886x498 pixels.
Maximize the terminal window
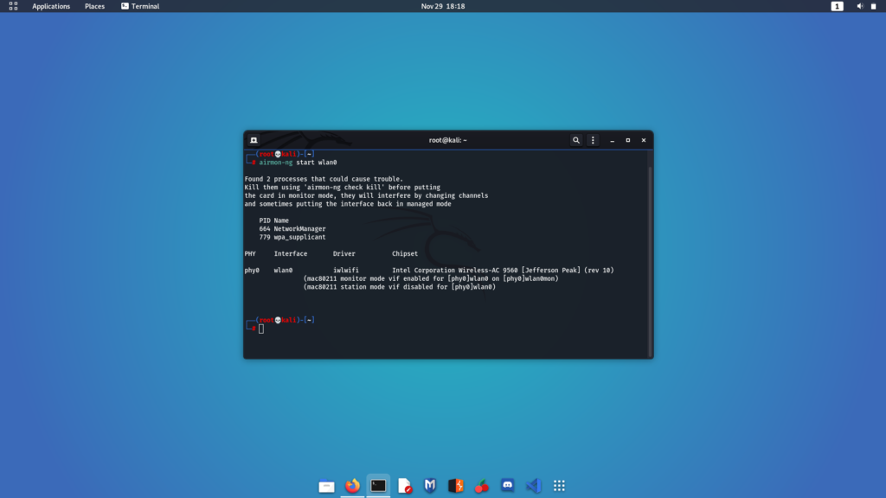628,140
